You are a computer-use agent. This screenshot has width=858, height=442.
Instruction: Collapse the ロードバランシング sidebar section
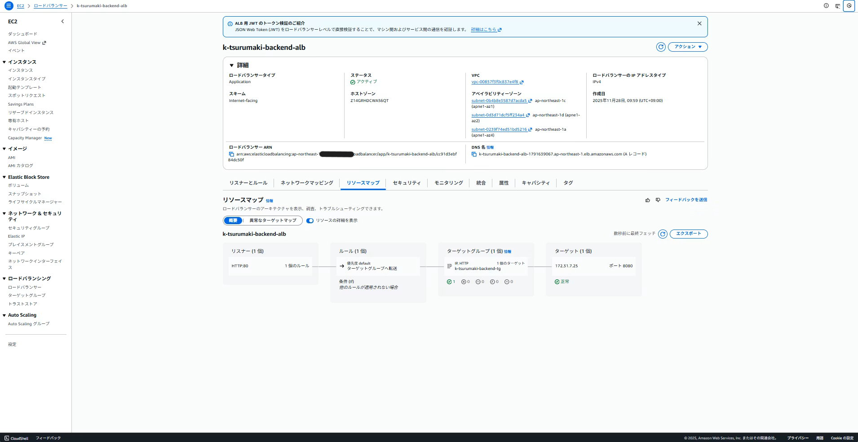4,278
